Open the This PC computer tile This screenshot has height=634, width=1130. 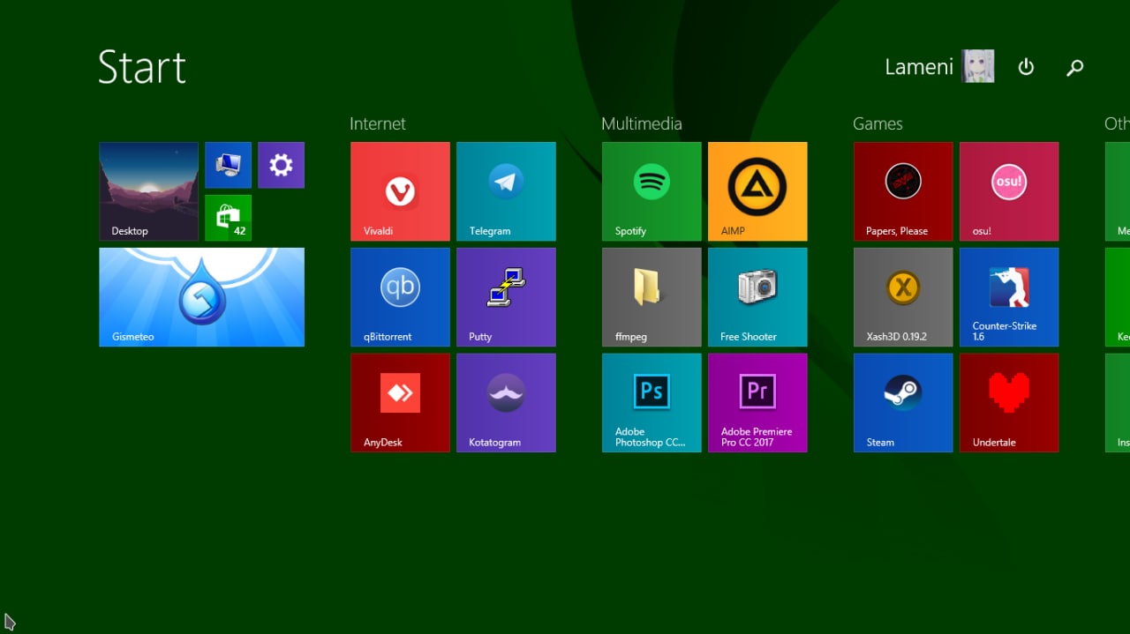coord(228,165)
